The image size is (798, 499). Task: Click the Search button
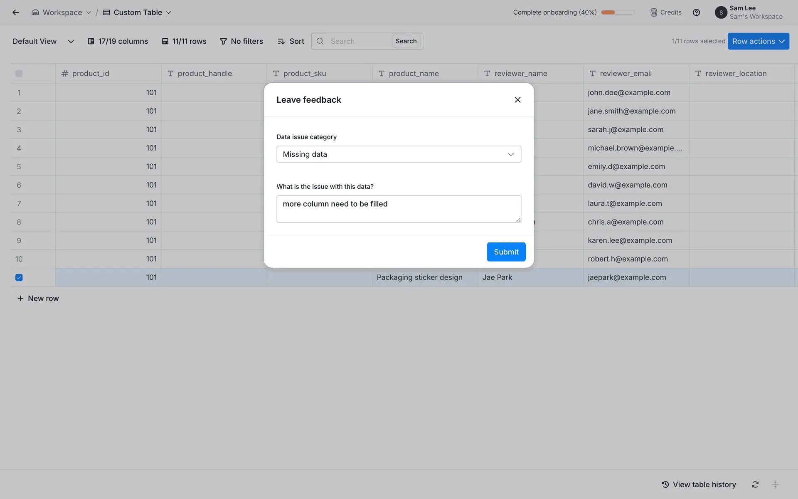click(x=406, y=41)
